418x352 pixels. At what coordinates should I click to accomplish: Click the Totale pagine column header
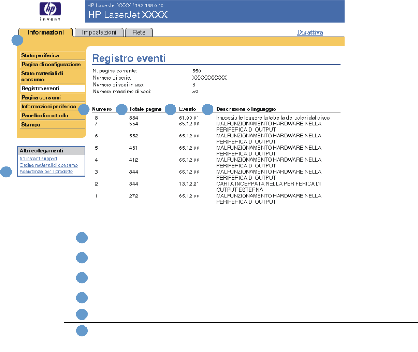click(x=145, y=109)
